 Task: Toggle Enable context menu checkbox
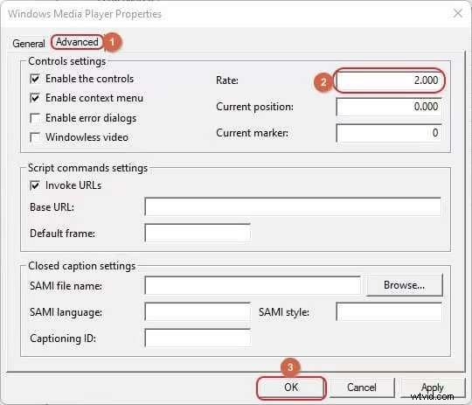(x=35, y=98)
